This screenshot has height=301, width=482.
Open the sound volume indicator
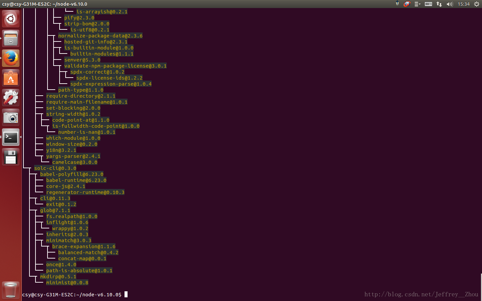[450, 4]
